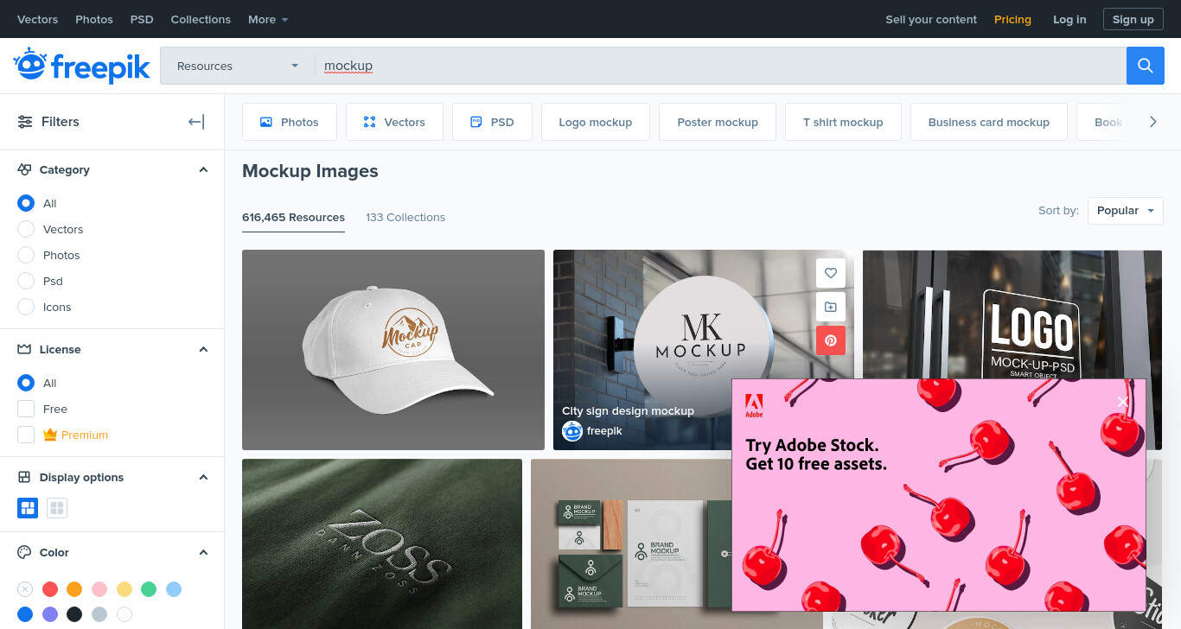Click the Filters sliders icon
Image resolution: width=1181 pixels, height=629 pixels.
(x=25, y=122)
